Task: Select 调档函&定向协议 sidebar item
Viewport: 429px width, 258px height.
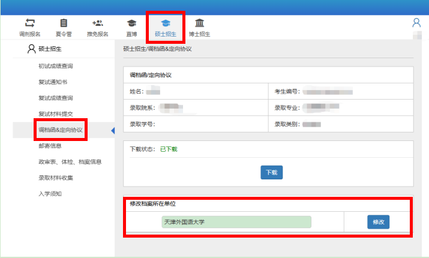Action: [61, 130]
